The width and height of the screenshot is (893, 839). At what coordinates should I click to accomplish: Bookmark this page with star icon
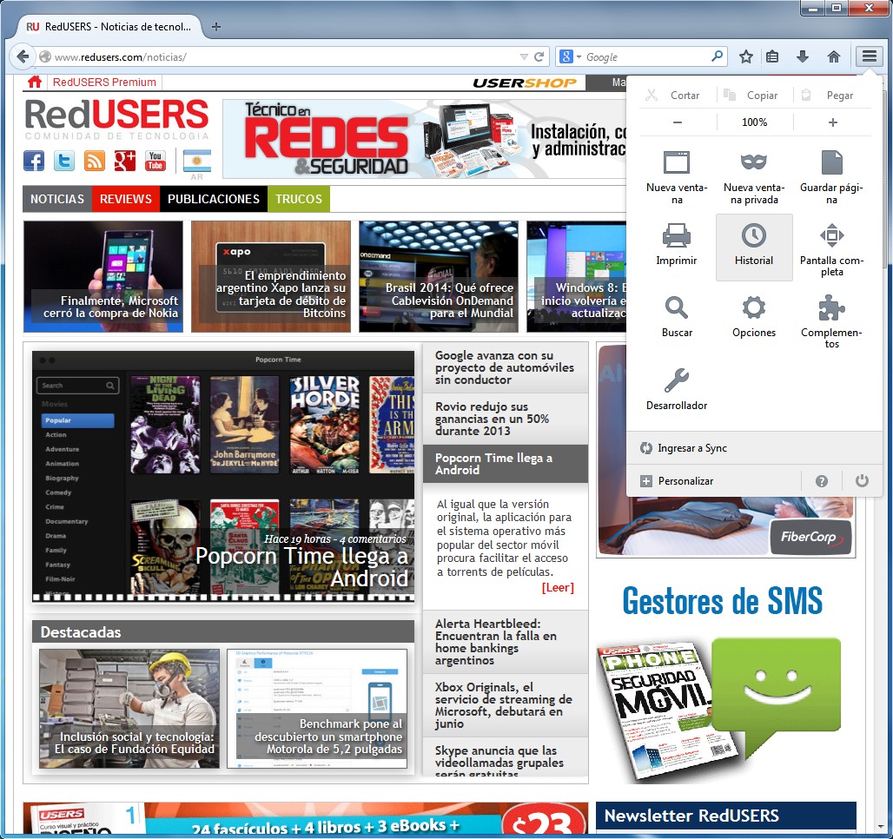pos(746,56)
